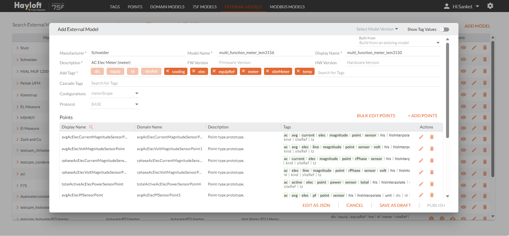This screenshot has height=236, width=509.
Task: Expand the Schneider model row
Action: pyautogui.click(x=18, y=60)
